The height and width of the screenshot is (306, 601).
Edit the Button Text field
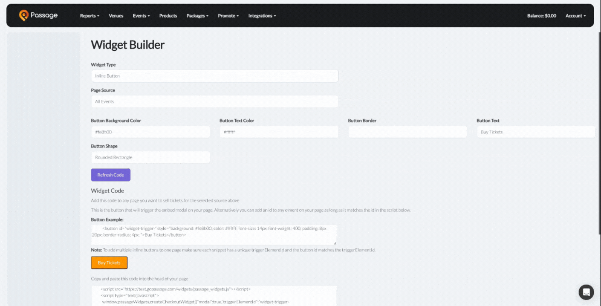pos(536,132)
